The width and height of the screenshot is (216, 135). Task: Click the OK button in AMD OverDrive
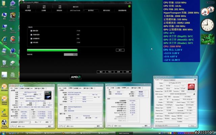tap(101, 72)
